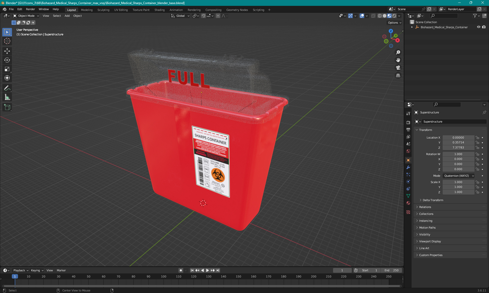Viewport: 489px width, 293px height.
Task: Select the Cursor tool in the toolbar
Action: click(7, 41)
